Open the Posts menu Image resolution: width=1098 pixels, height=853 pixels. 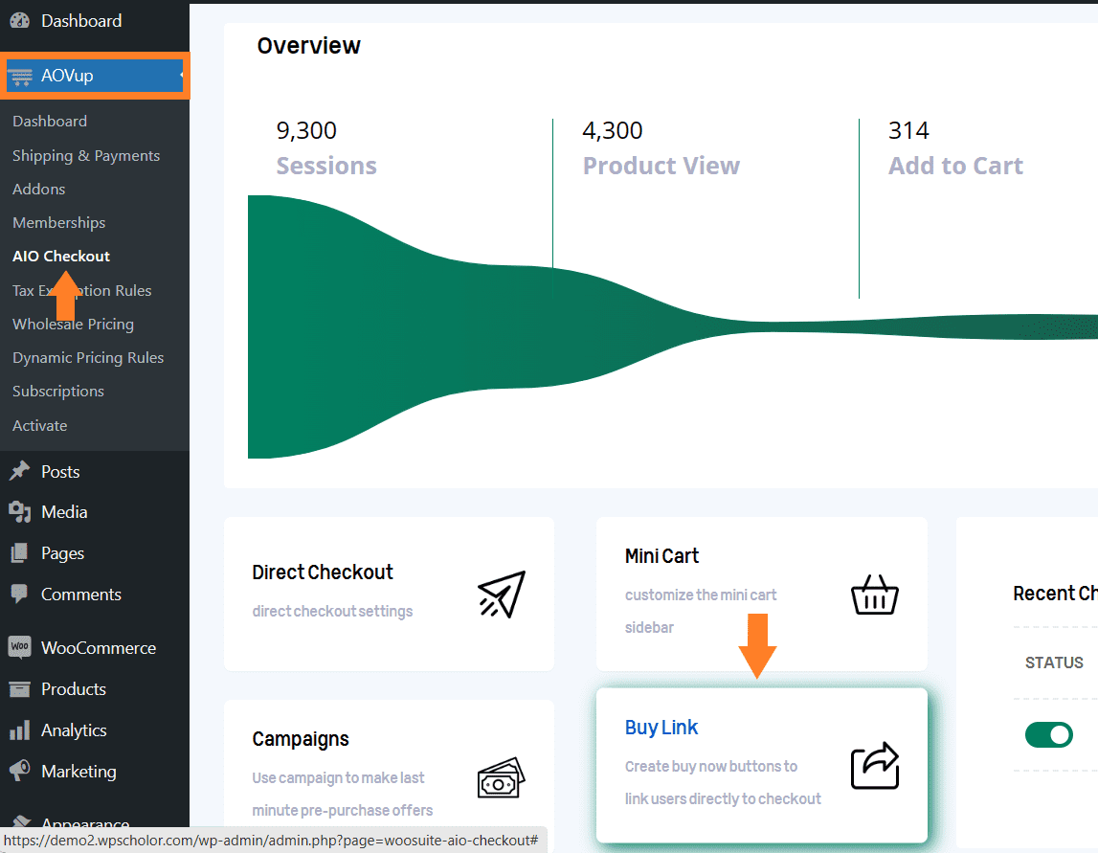click(x=60, y=472)
